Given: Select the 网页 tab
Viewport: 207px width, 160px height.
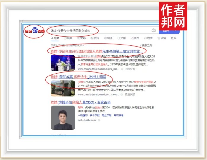Looking at the screenshot, I should (55, 38).
